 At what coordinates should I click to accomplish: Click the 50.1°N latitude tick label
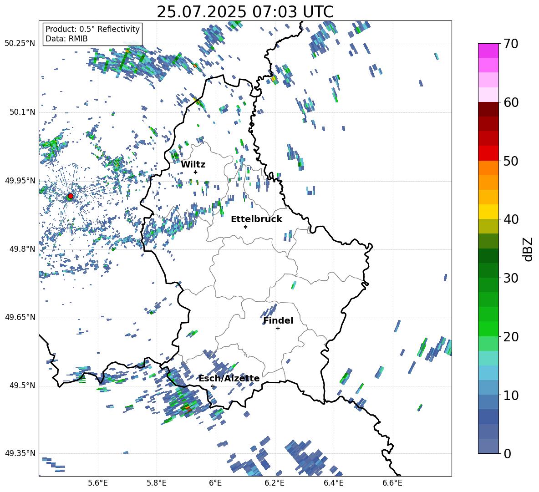pyautogui.click(x=22, y=112)
